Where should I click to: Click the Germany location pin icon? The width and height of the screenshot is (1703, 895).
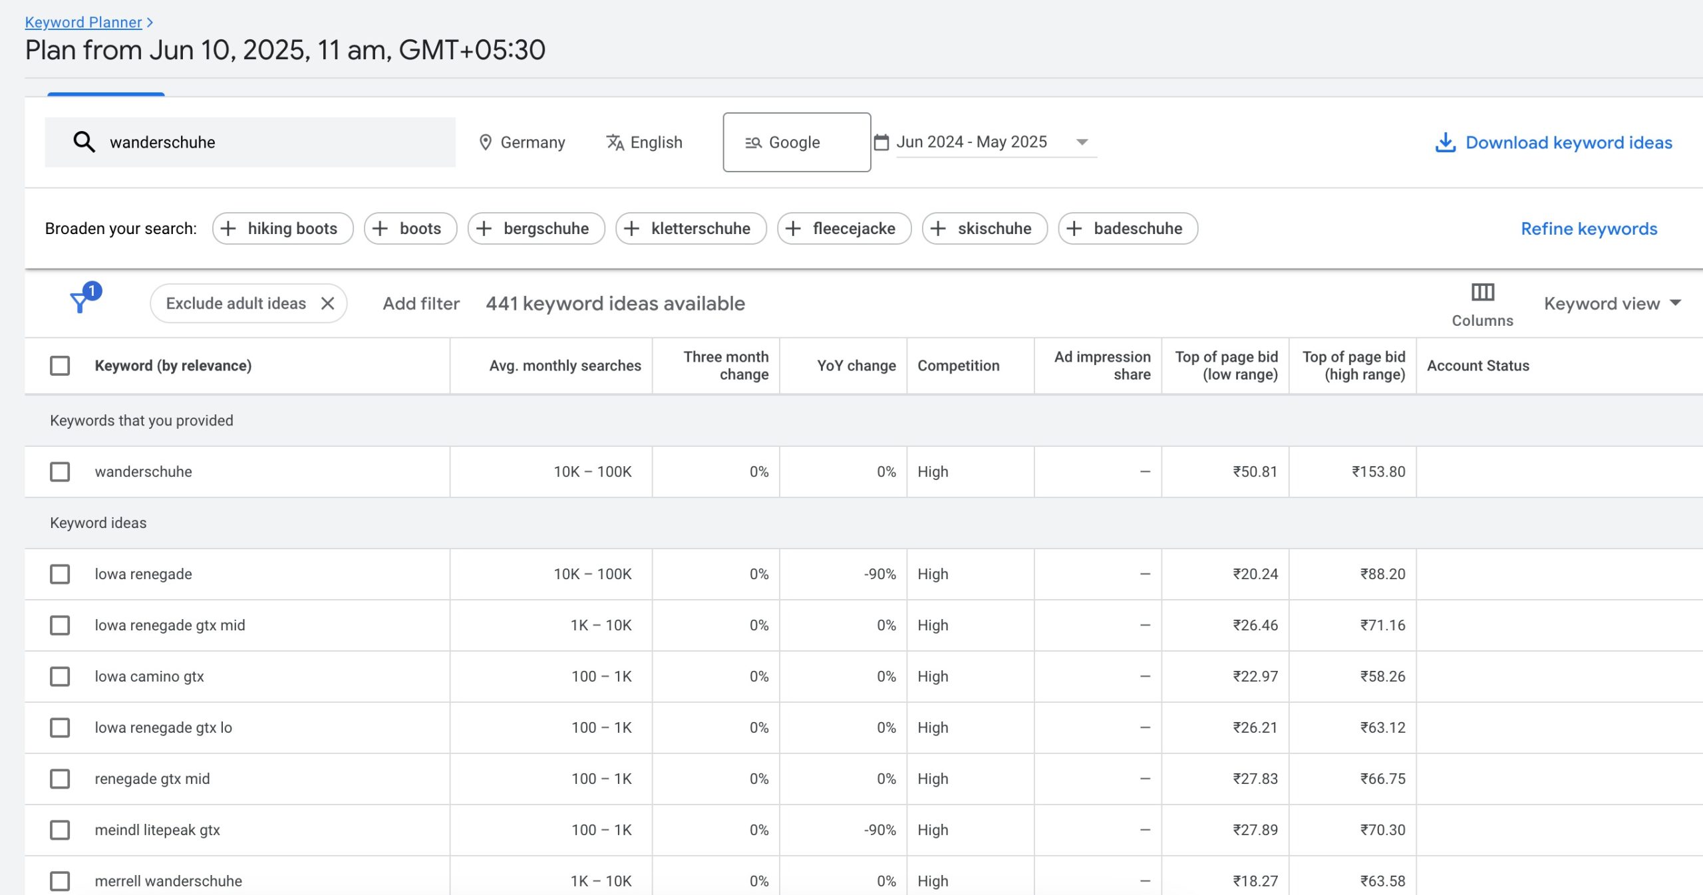[x=486, y=142]
